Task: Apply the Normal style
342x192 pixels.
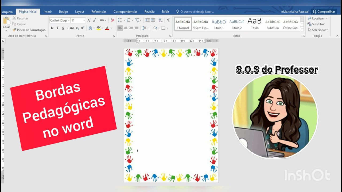Action: coord(183,24)
